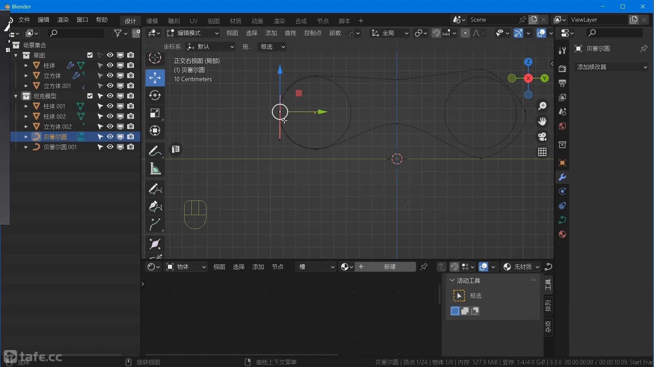Select the Annotate pencil tool
Viewport: 654px width, 367px height.
[155, 151]
